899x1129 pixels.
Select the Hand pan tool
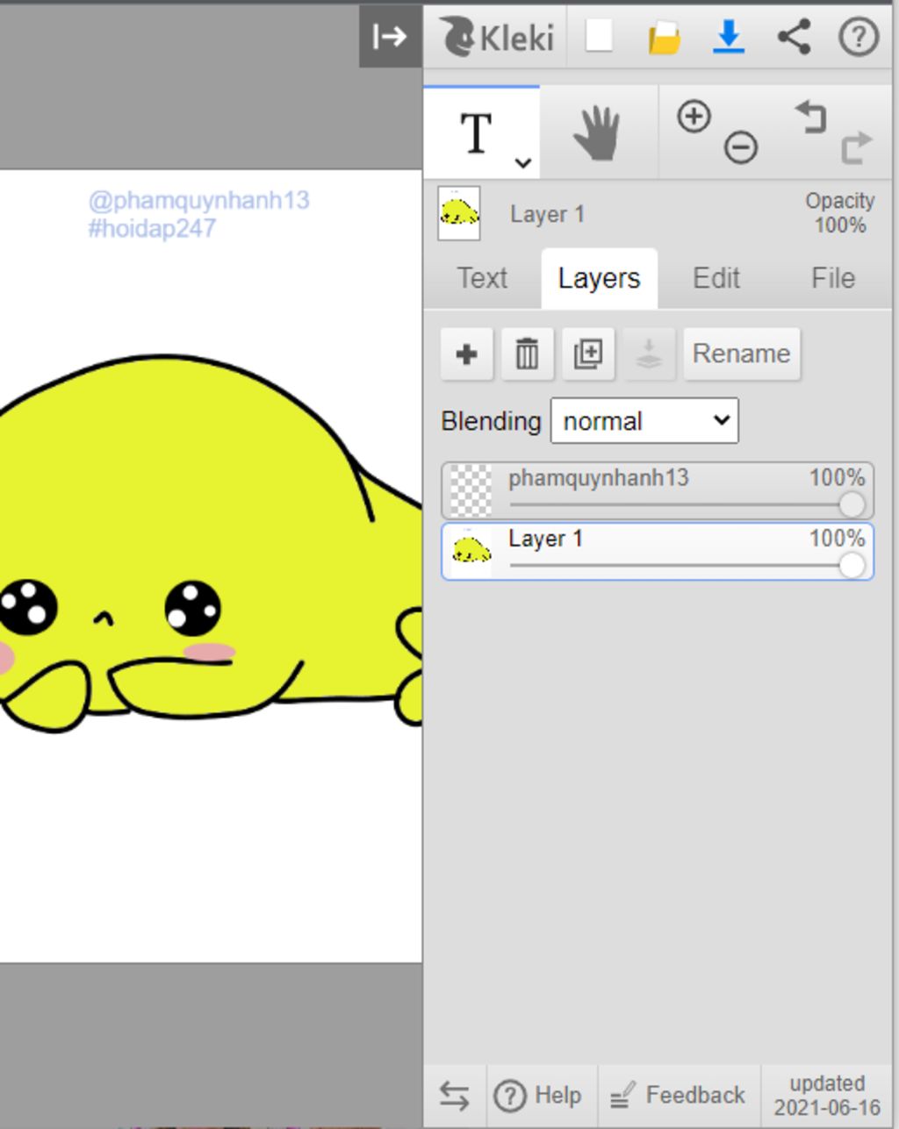pyautogui.click(x=598, y=133)
